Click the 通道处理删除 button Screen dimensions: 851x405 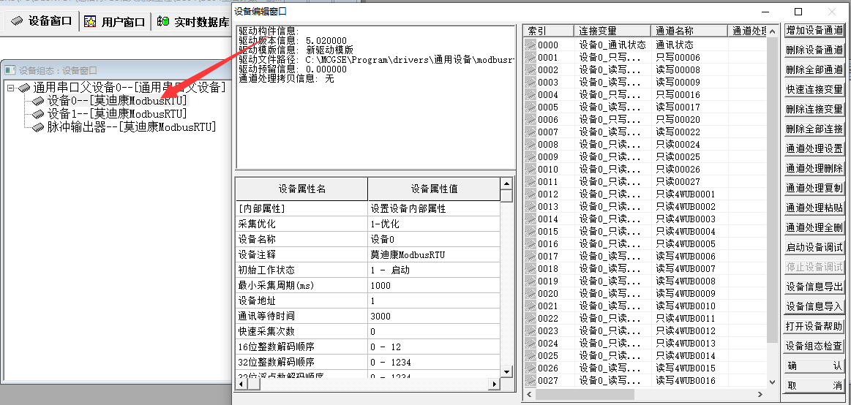[x=814, y=169]
